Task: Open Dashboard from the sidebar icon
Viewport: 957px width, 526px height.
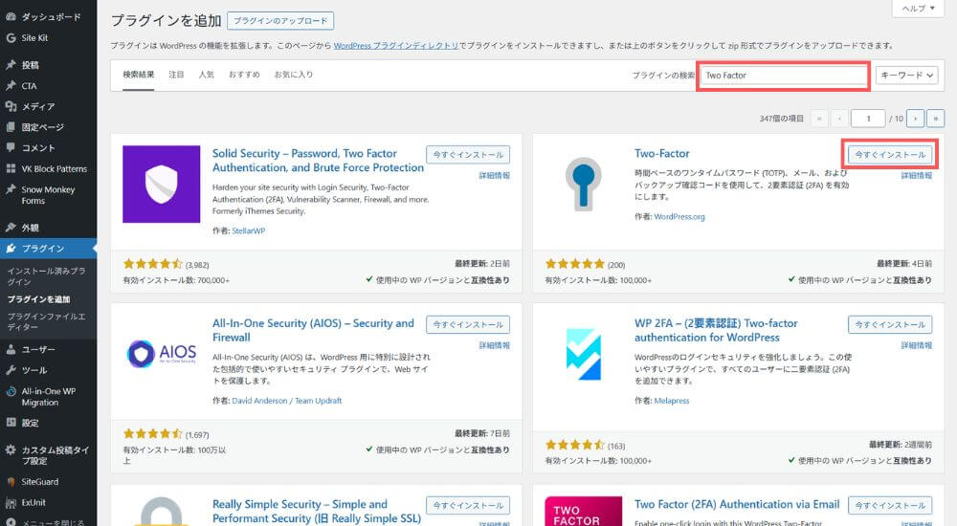Action: [x=11, y=17]
